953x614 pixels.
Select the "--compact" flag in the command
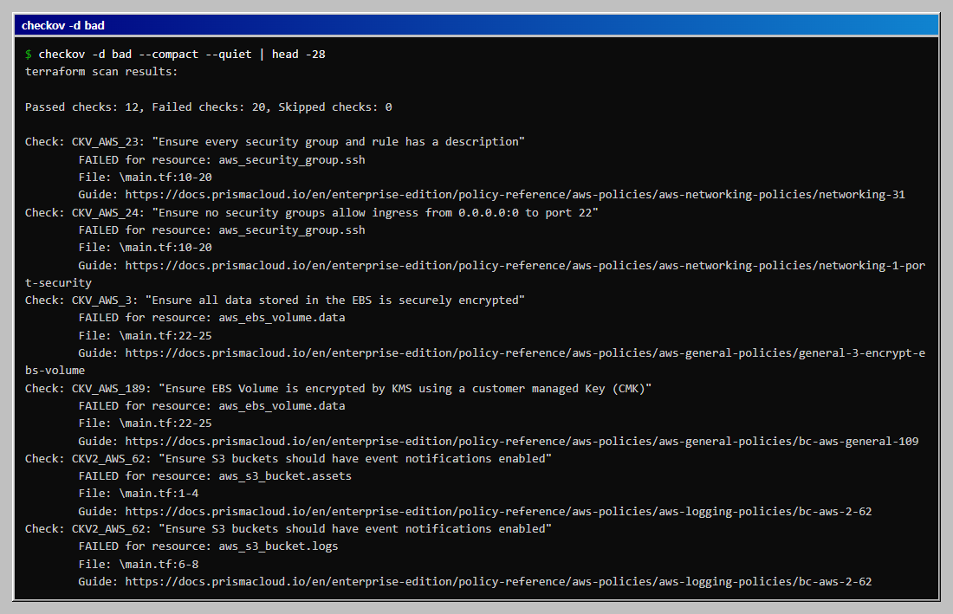click(x=168, y=54)
